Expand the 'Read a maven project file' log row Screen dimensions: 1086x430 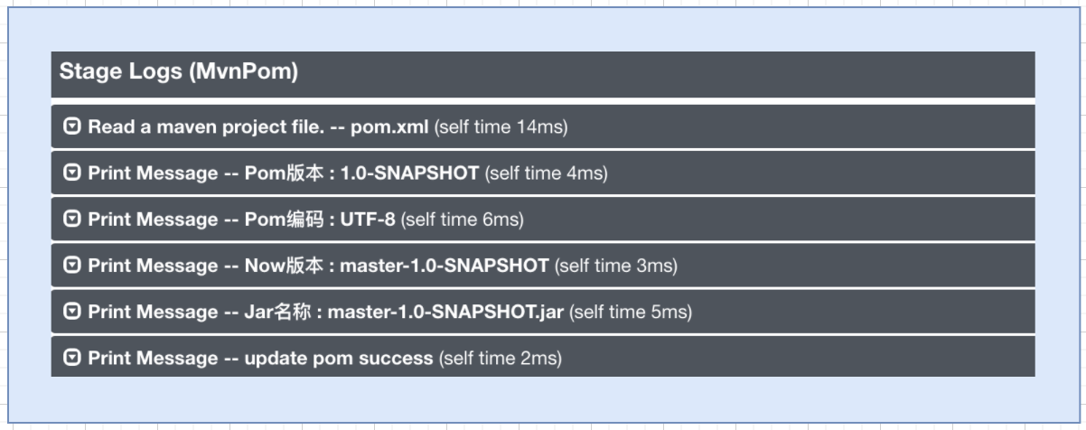coord(543,126)
